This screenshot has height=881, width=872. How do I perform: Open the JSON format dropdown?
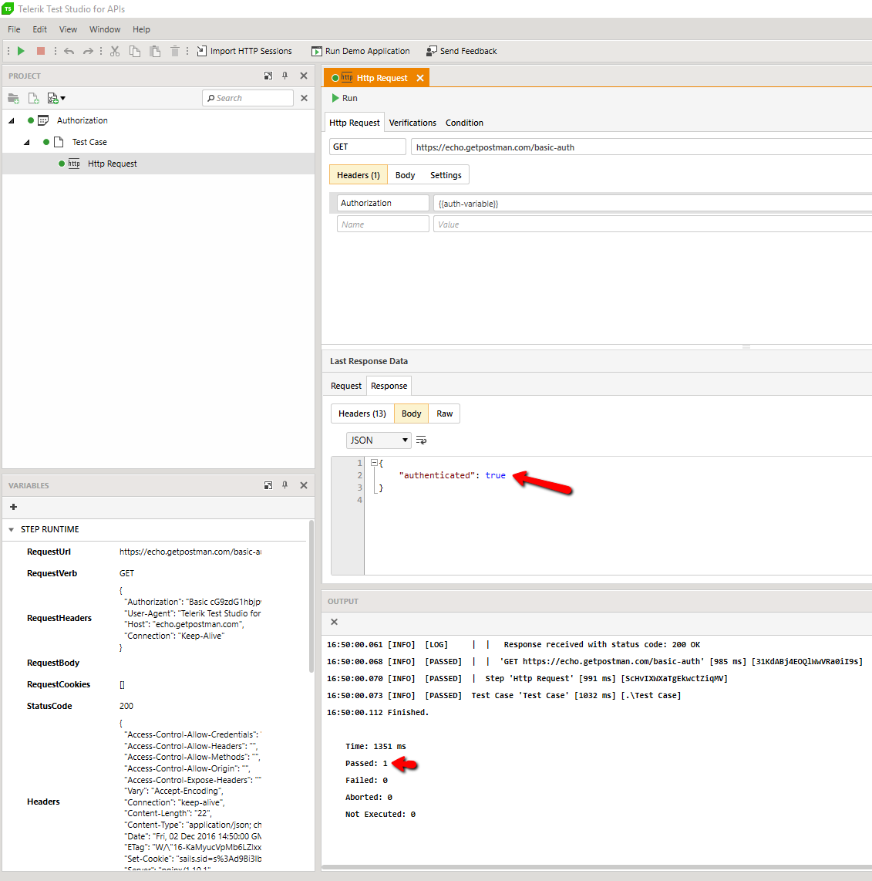(x=379, y=440)
